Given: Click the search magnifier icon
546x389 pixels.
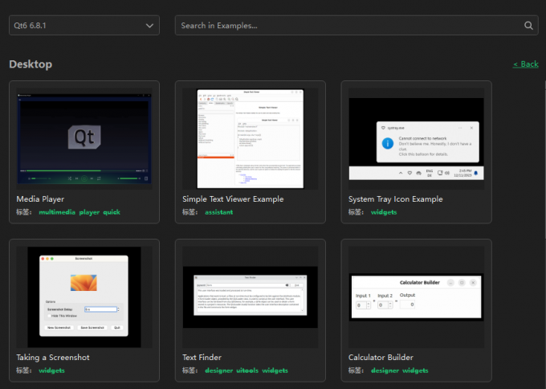Looking at the screenshot, I should (529, 26).
